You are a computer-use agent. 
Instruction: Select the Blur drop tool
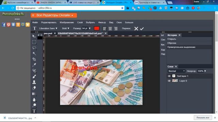click(x=34, y=100)
